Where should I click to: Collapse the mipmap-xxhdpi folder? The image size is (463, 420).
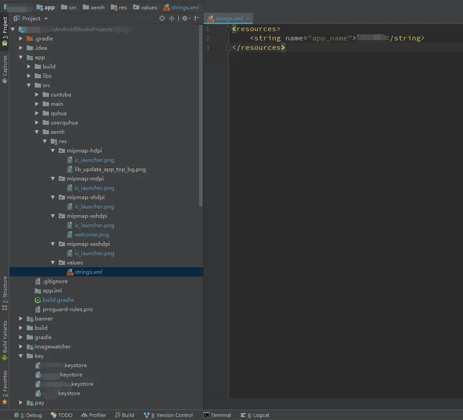tap(53, 216)
